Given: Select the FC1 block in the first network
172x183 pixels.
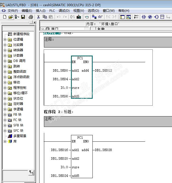Looking at the screenshot, I should [82, 77].
